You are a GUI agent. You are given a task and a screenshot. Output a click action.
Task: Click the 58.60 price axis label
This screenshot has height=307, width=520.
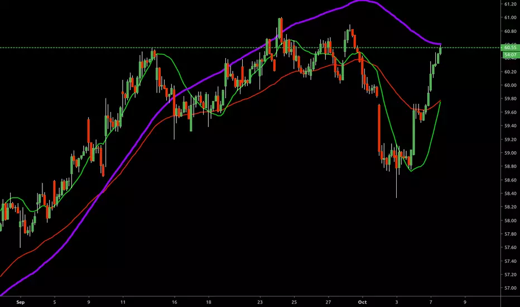[510, 180]
